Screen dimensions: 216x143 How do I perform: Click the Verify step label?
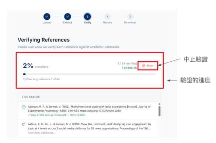(x=88, y=23)
